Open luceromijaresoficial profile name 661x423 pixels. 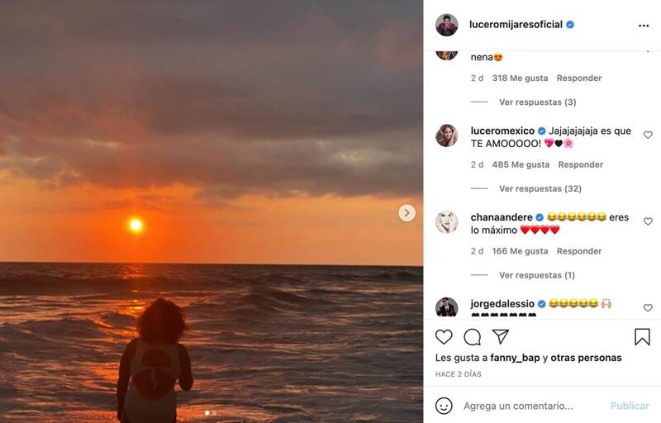(516, 25)
